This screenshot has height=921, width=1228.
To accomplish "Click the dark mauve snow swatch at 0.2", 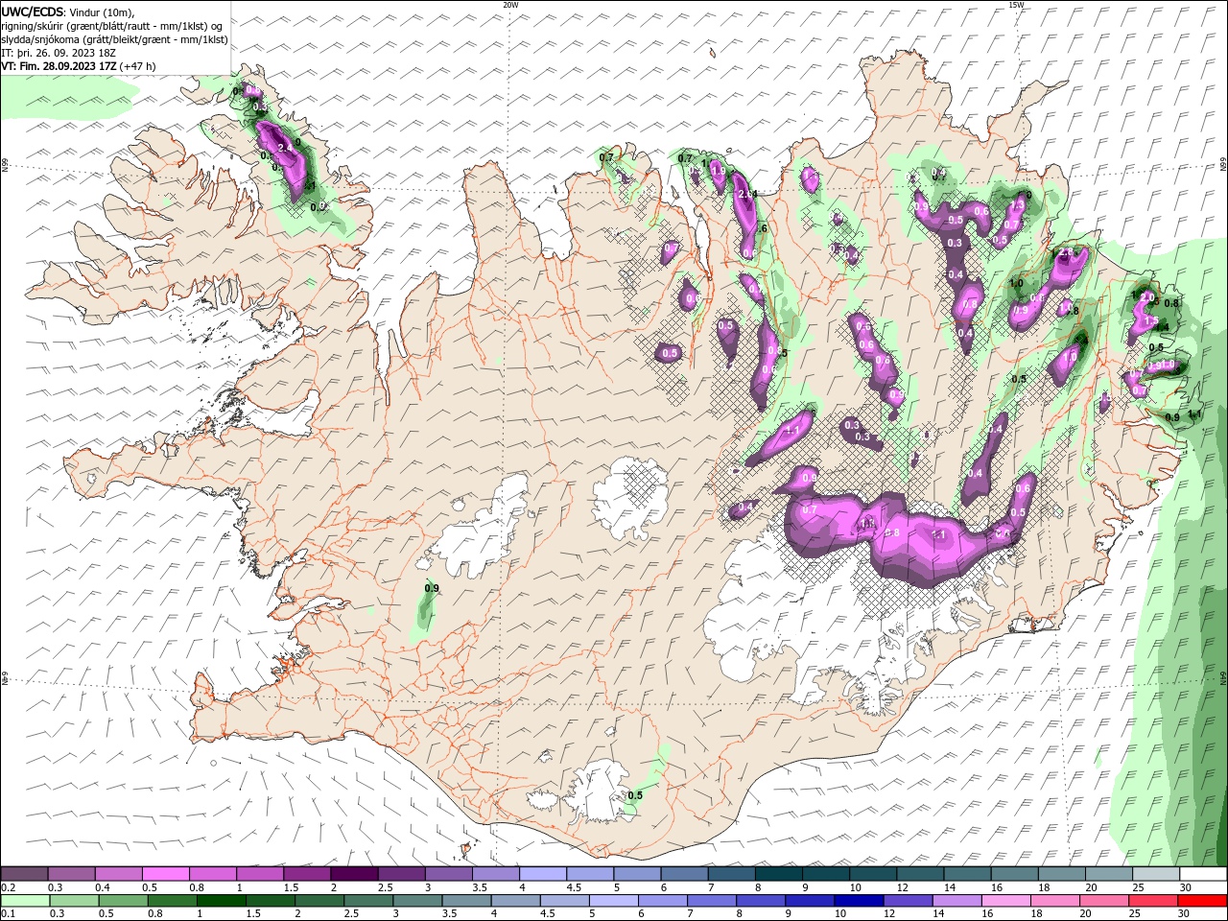I will click(x=24, y=873).
